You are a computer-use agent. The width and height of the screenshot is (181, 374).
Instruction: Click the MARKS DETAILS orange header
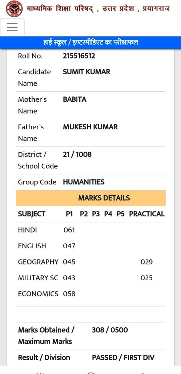[90, 198]
